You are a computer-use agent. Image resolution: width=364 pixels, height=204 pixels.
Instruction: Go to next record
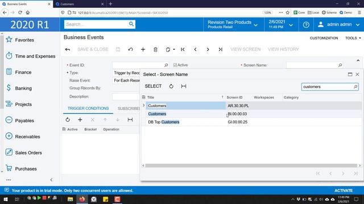[208, 49]
